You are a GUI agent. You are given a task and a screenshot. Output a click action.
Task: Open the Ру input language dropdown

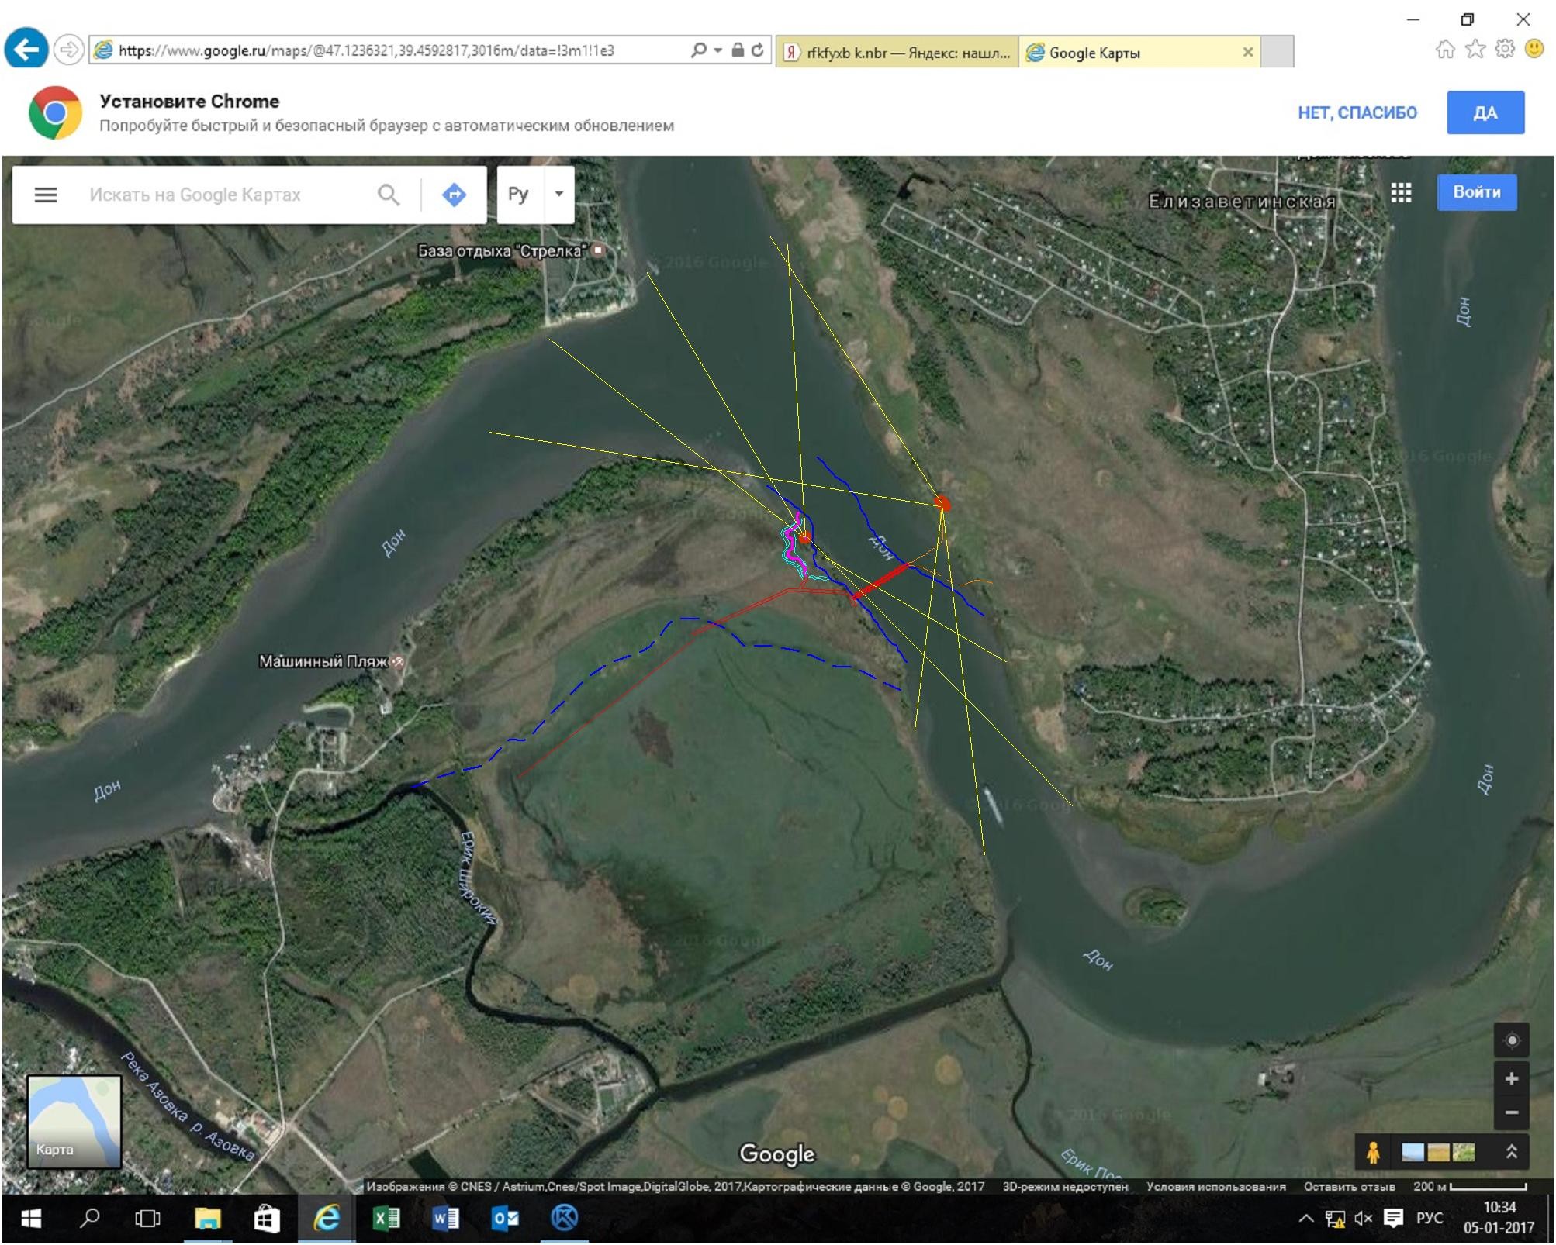click(558, 194)
